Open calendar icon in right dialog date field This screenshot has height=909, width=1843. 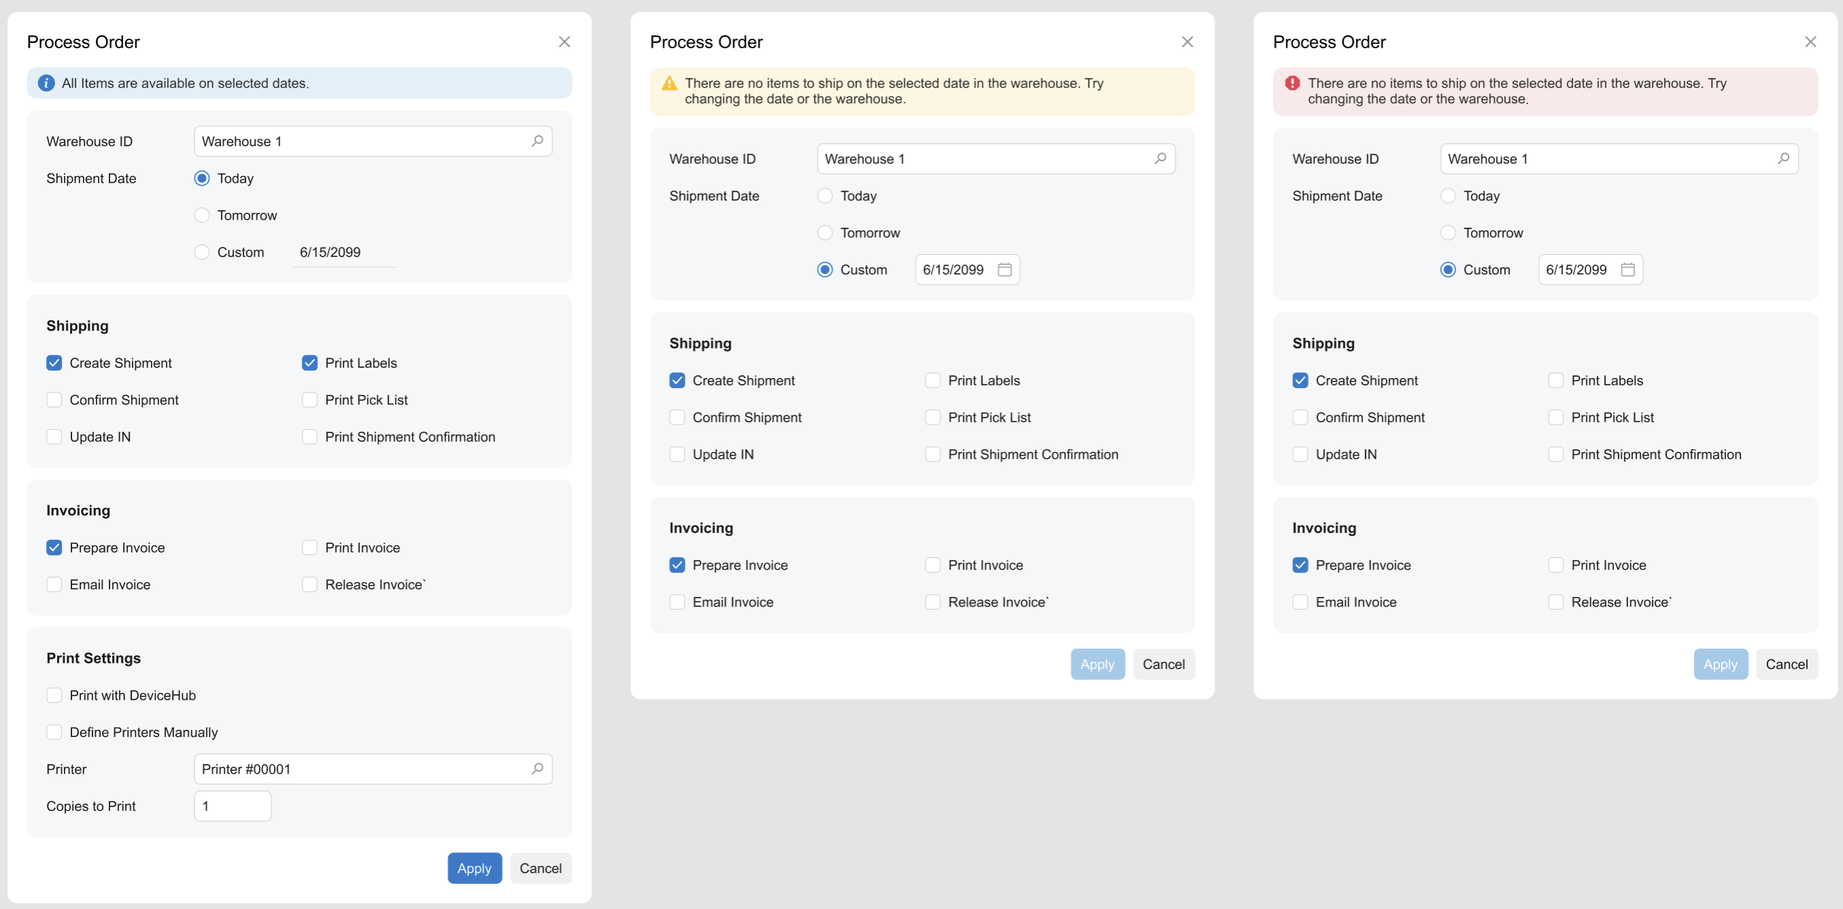(1627, 270)
